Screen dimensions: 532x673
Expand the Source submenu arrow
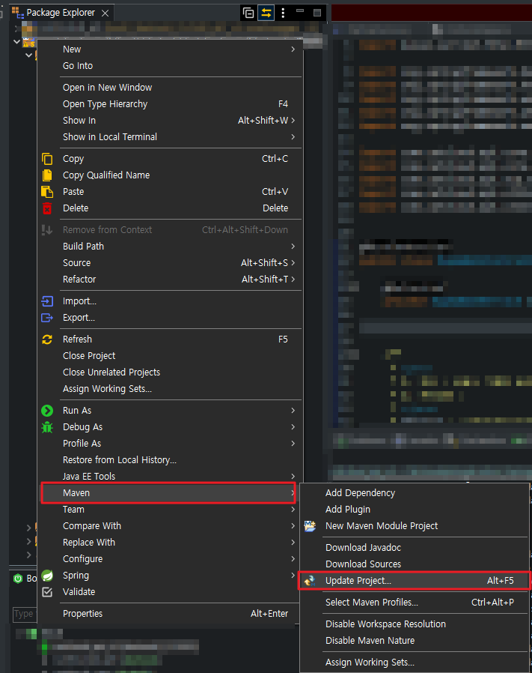pyautogui.click(x=293, y=262)
